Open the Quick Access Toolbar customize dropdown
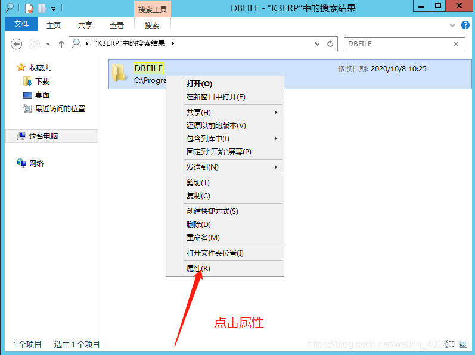 click(53, 9)
